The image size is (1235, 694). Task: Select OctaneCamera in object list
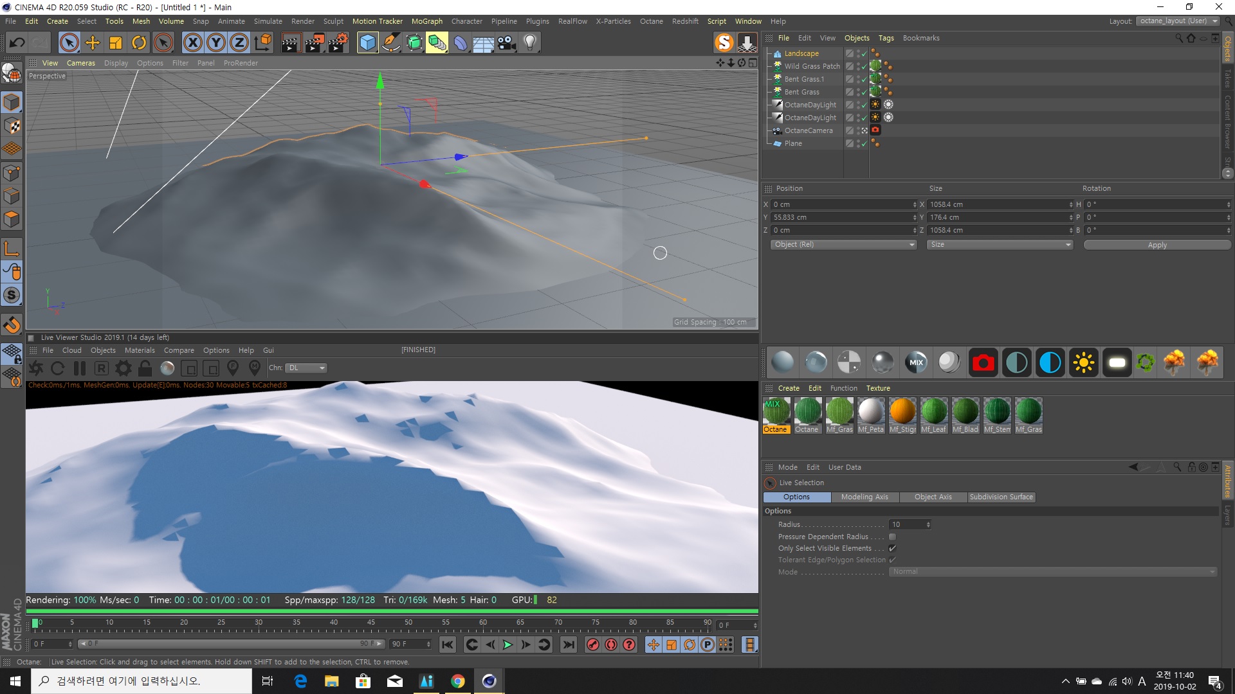808,131
